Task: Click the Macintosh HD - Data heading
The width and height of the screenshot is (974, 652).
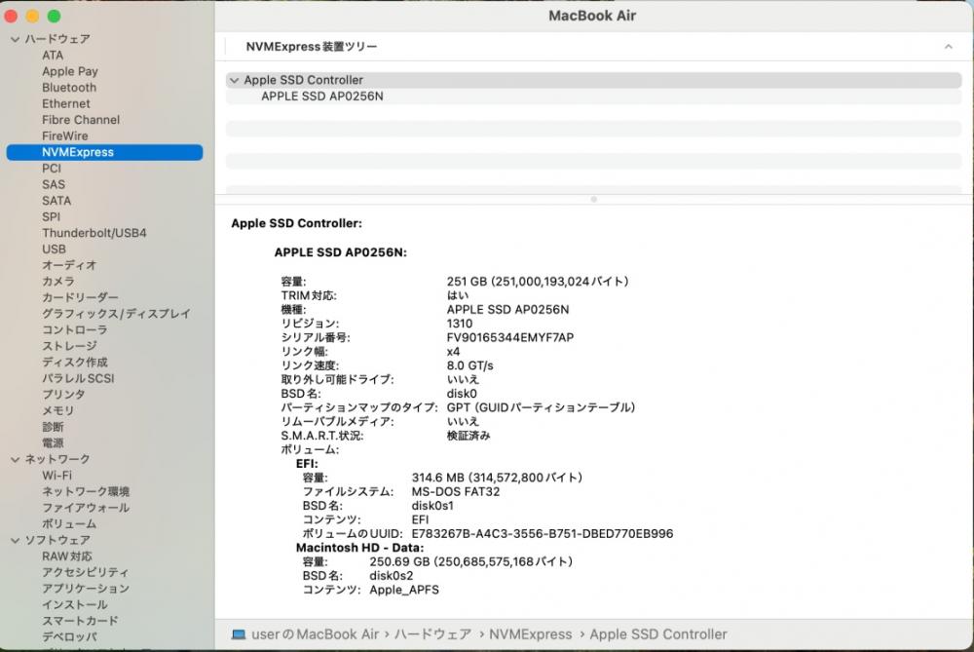Action: (x=359, y=548)
